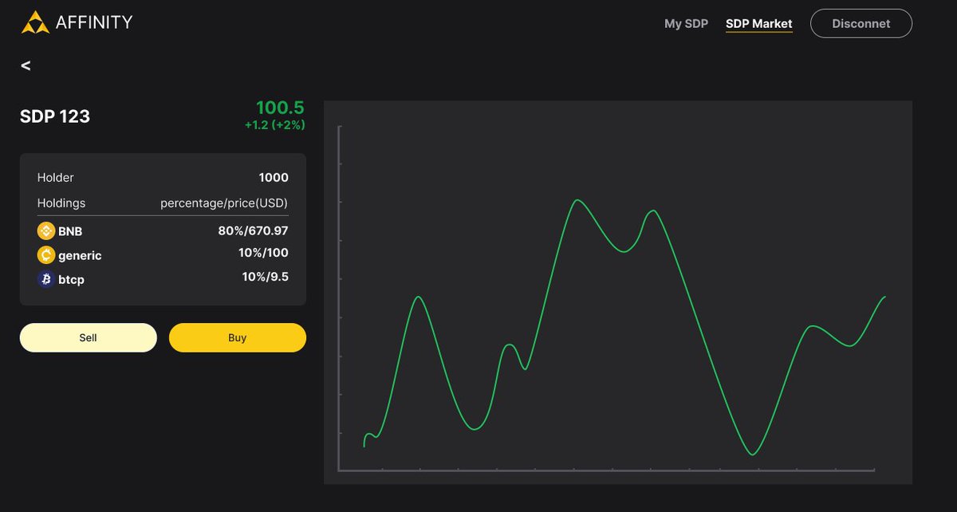Open the My SDP tab
Screen dimensions: 957x512
point(686,24)
